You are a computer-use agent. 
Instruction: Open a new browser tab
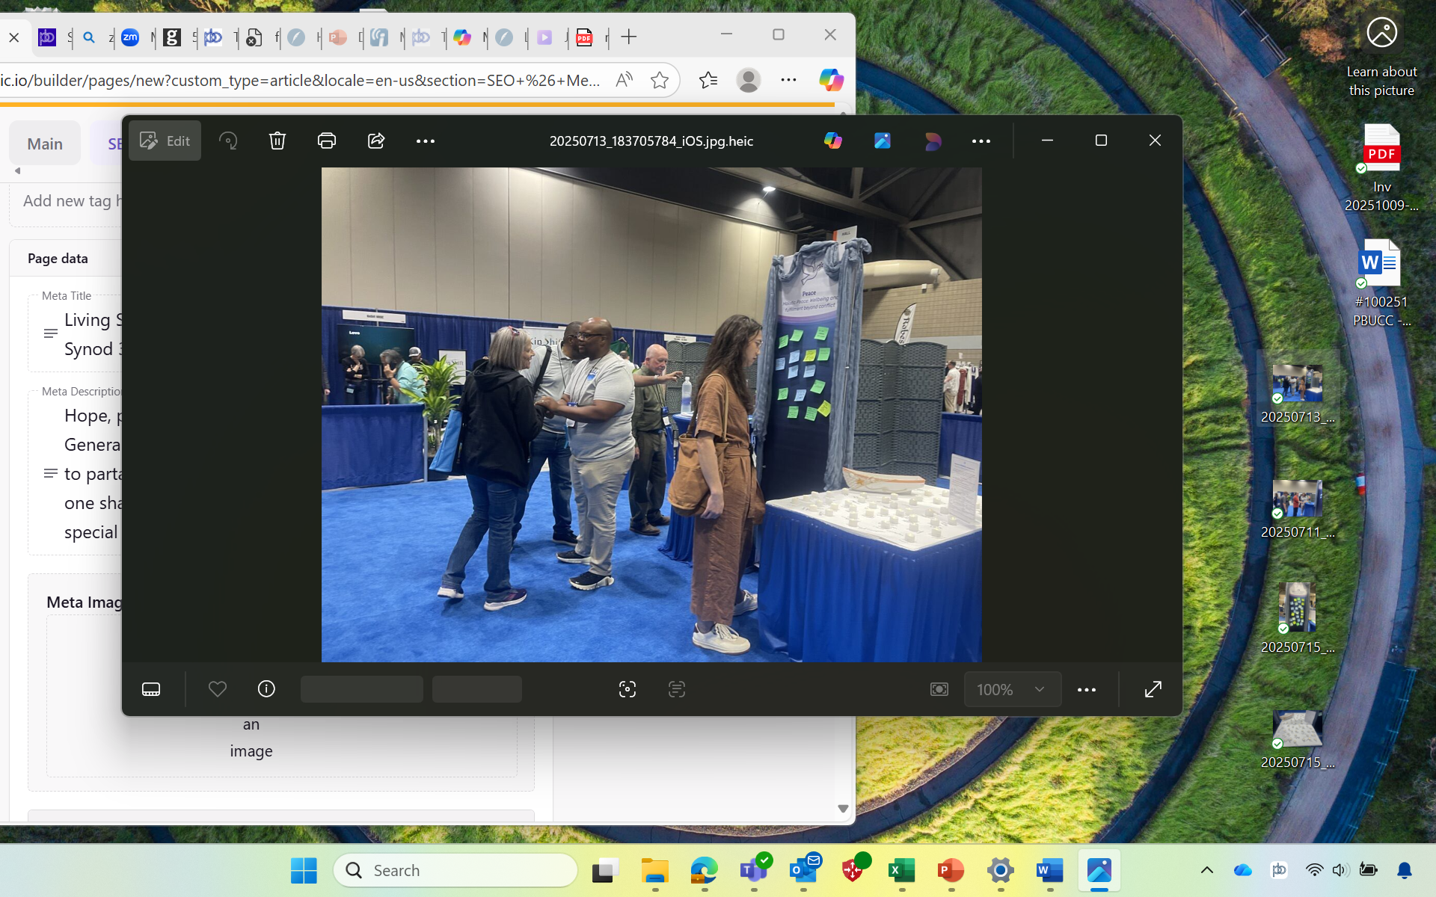629,37
